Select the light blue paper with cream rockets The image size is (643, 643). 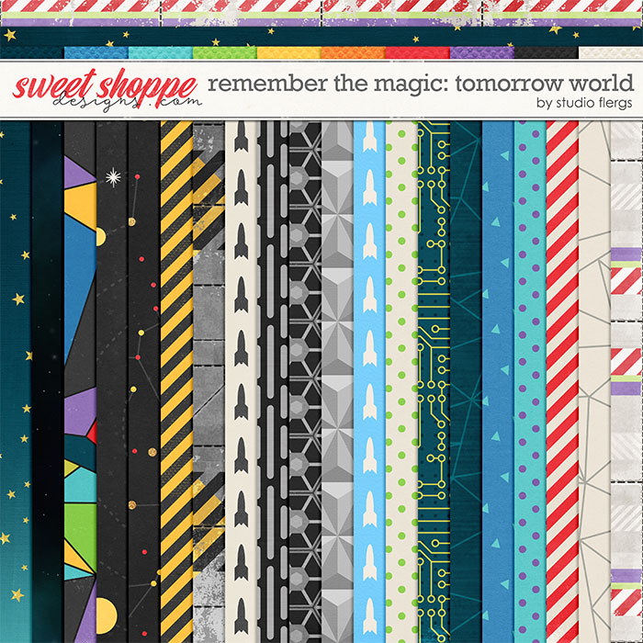coord(369,382)
